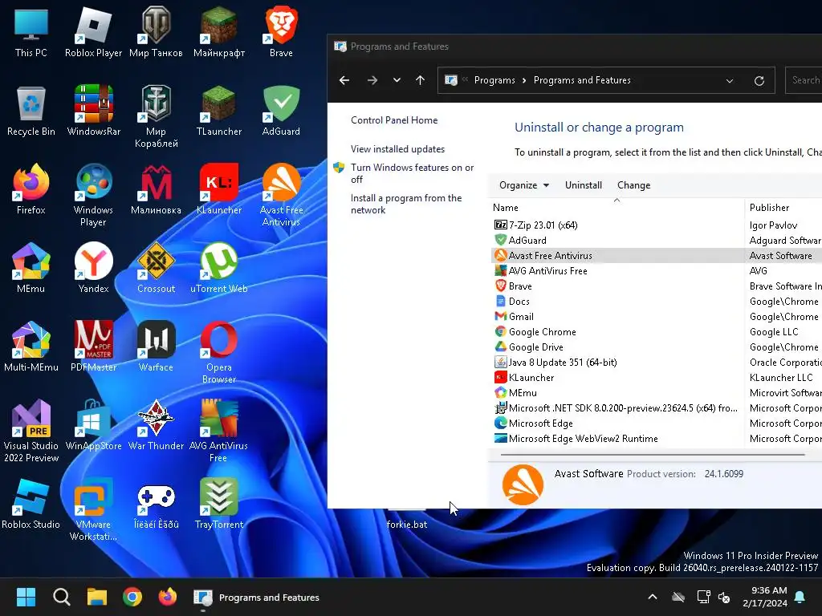
Task: Select the Windows Player desktop icon
Action: (93, 196)
